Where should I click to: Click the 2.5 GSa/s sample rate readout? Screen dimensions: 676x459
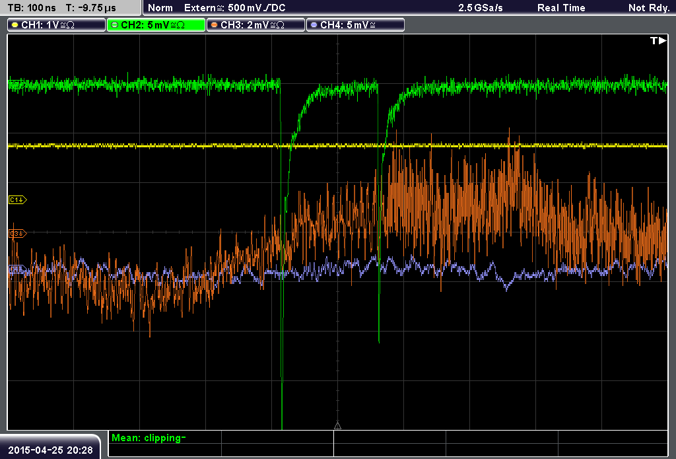(481, 8)
